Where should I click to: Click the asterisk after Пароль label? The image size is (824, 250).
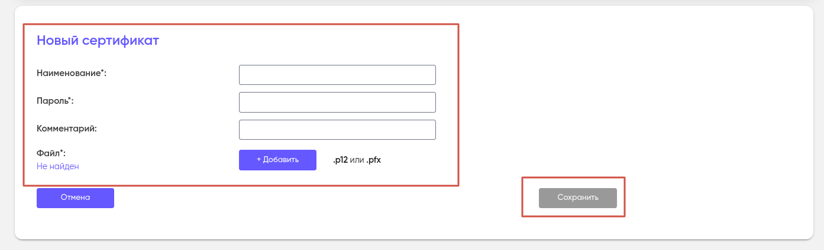pos(69,99)
